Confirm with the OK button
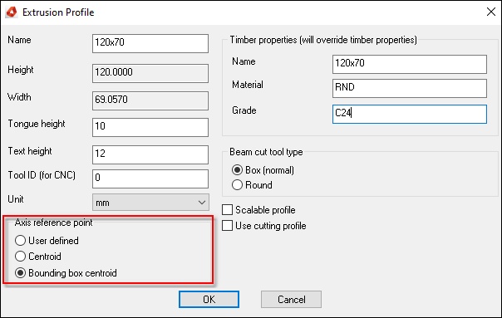 point(209,300)
